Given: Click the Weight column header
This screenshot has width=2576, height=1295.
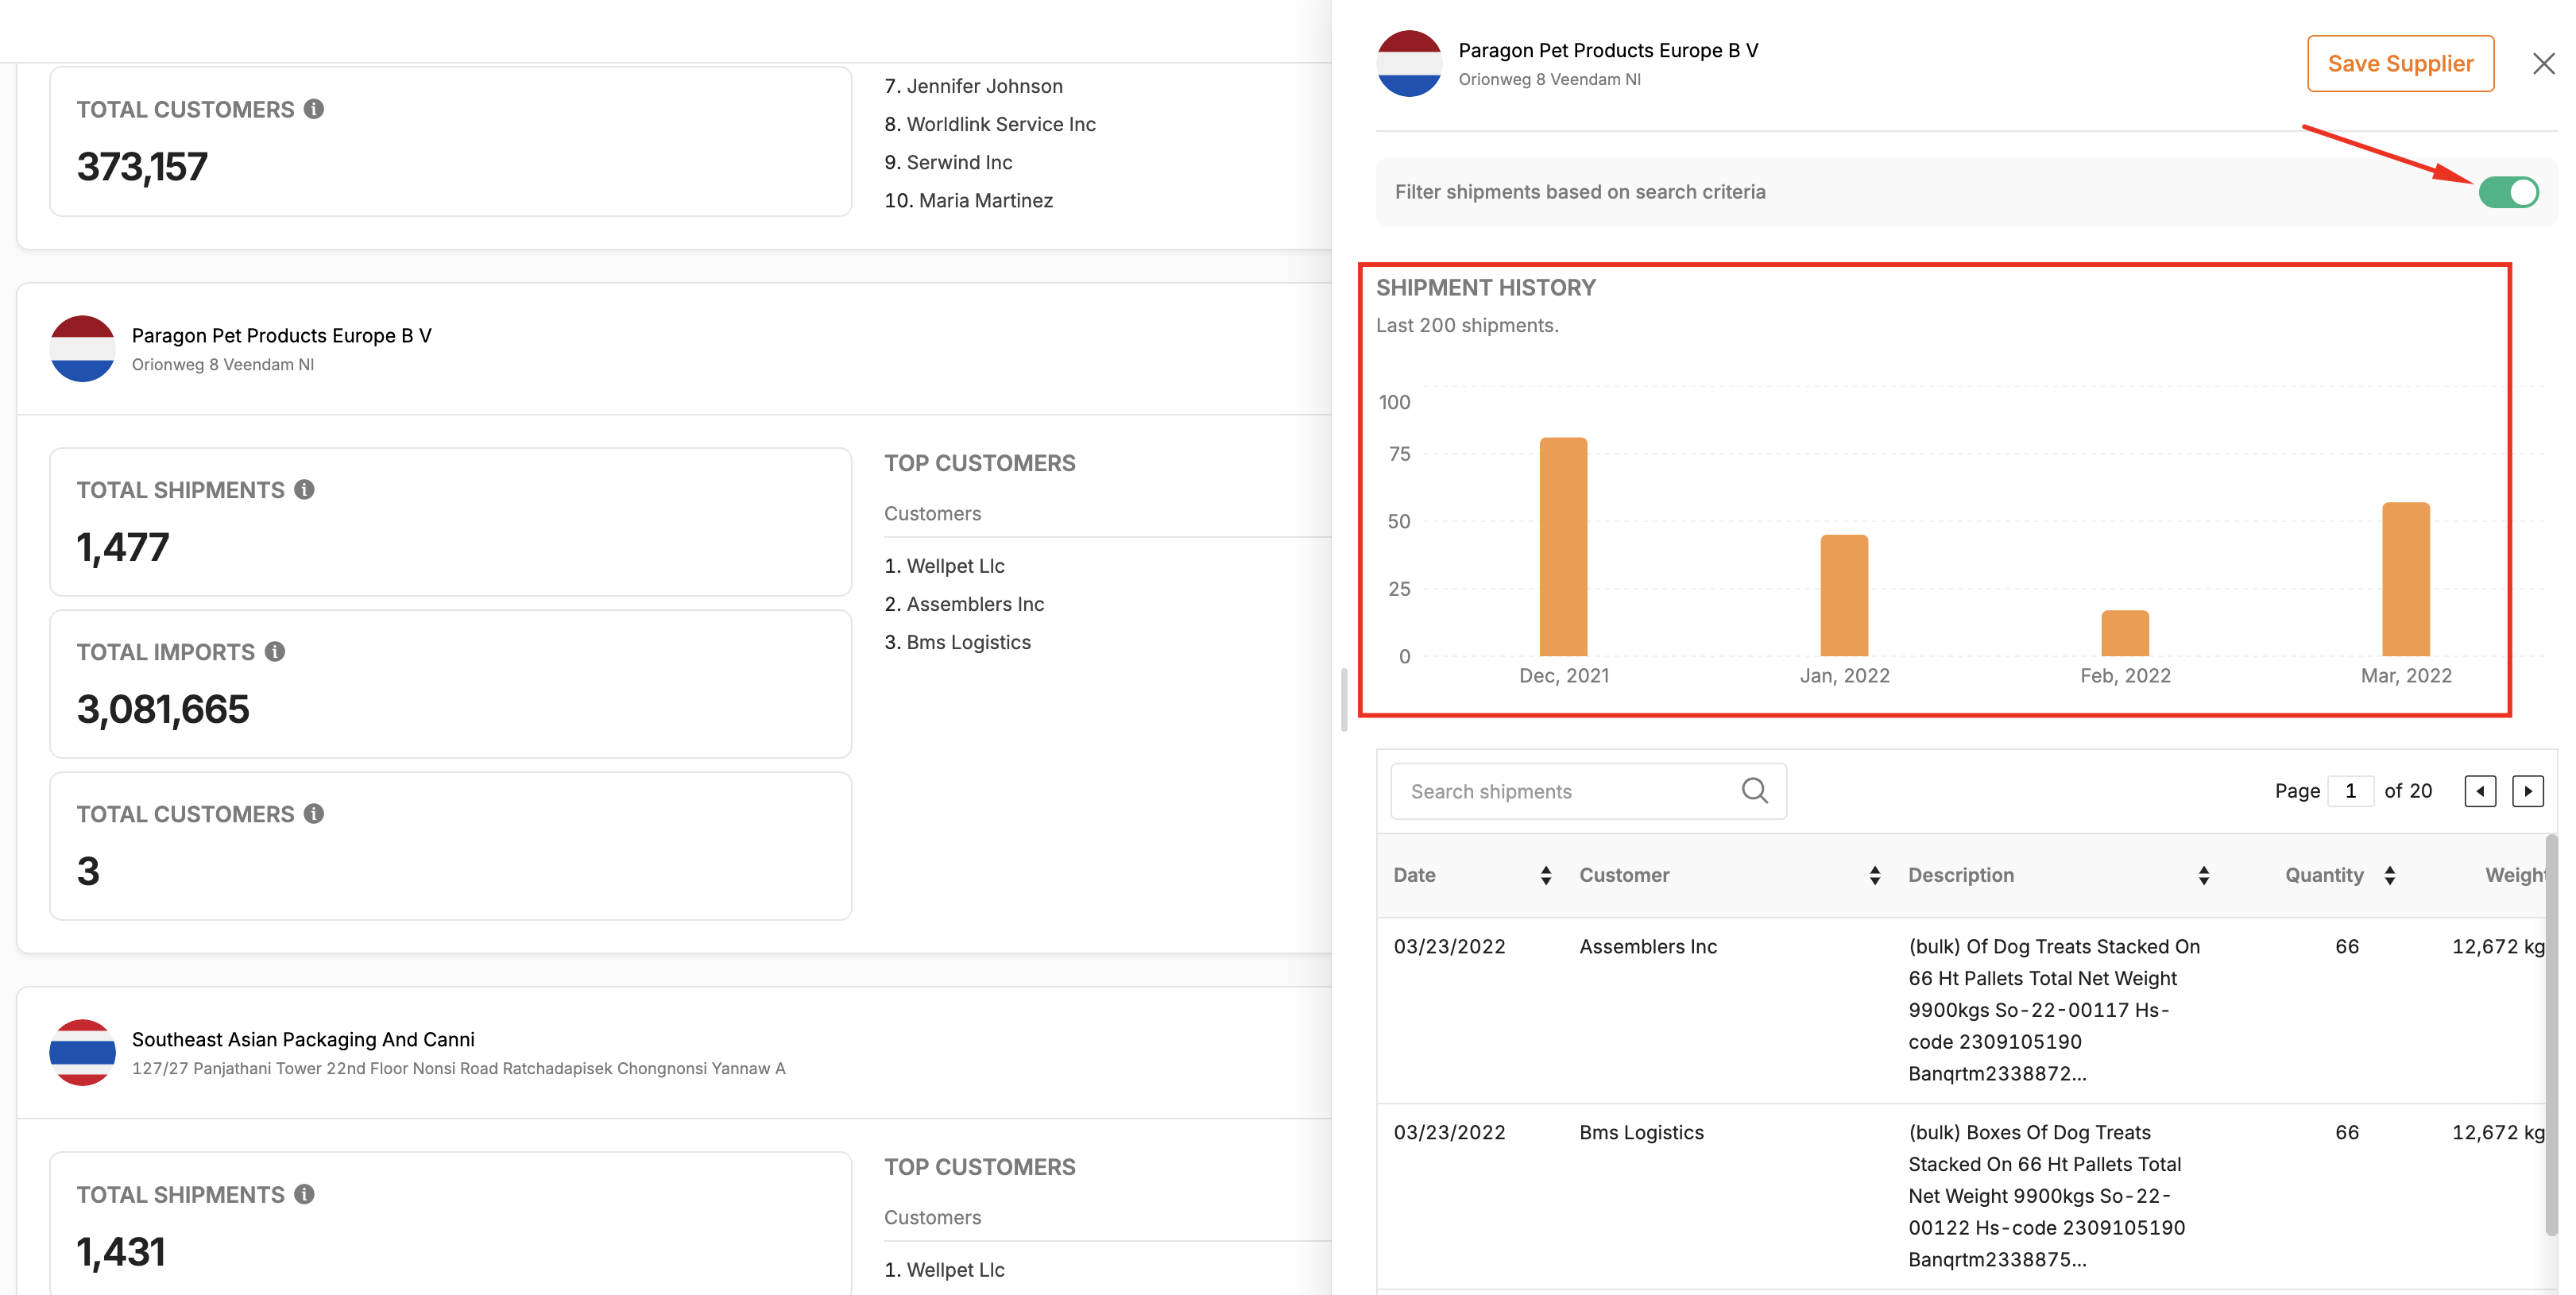Looking at the screenshot, I should tap(2514, 875).
